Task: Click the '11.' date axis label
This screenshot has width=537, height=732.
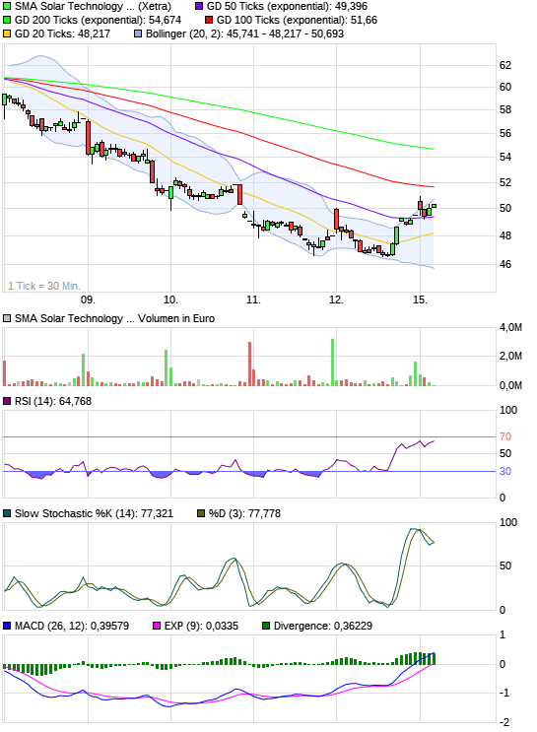Action: pos(253,299)
